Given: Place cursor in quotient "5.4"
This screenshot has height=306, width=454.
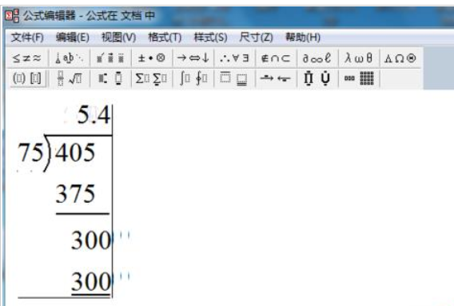Looking at the screenshot, I should click(x=94, y=115).
